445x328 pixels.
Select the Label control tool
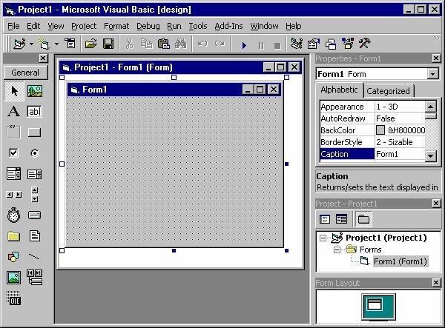point(13,111)
